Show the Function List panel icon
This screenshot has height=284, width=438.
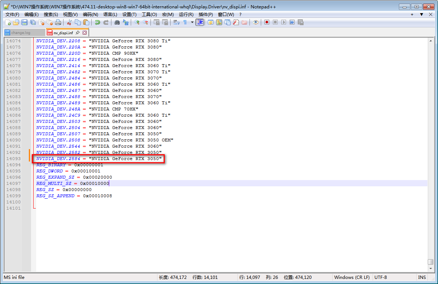(x=236, y=22)
